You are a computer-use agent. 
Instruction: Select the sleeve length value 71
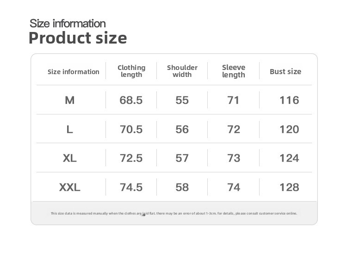coord(234,100)
